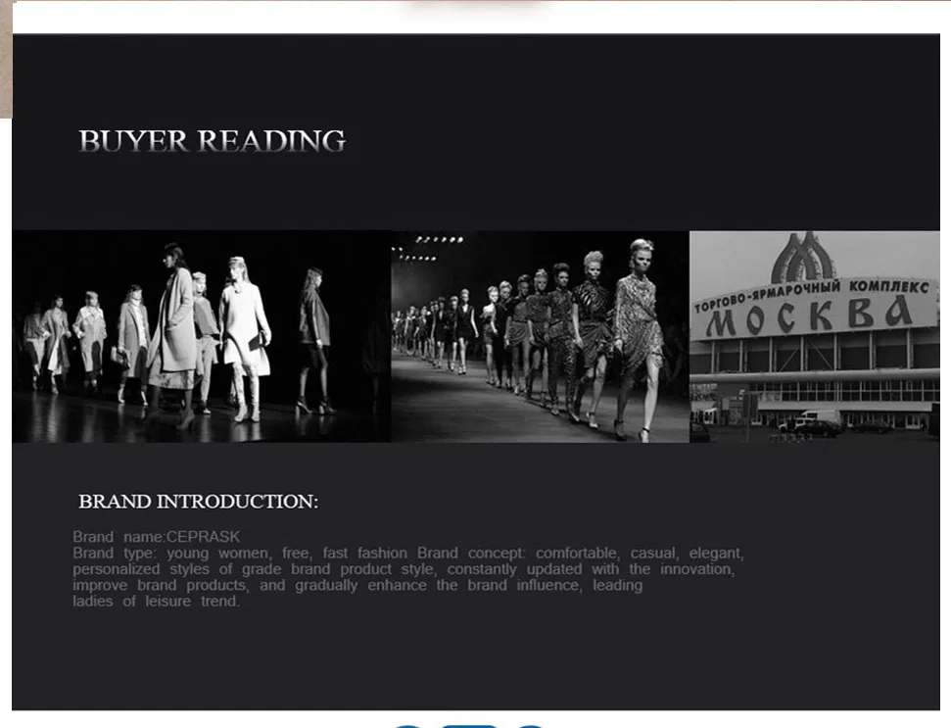Click the BUYER READING heading
Screen dimensions: 951x728
(x=213, y=141)
